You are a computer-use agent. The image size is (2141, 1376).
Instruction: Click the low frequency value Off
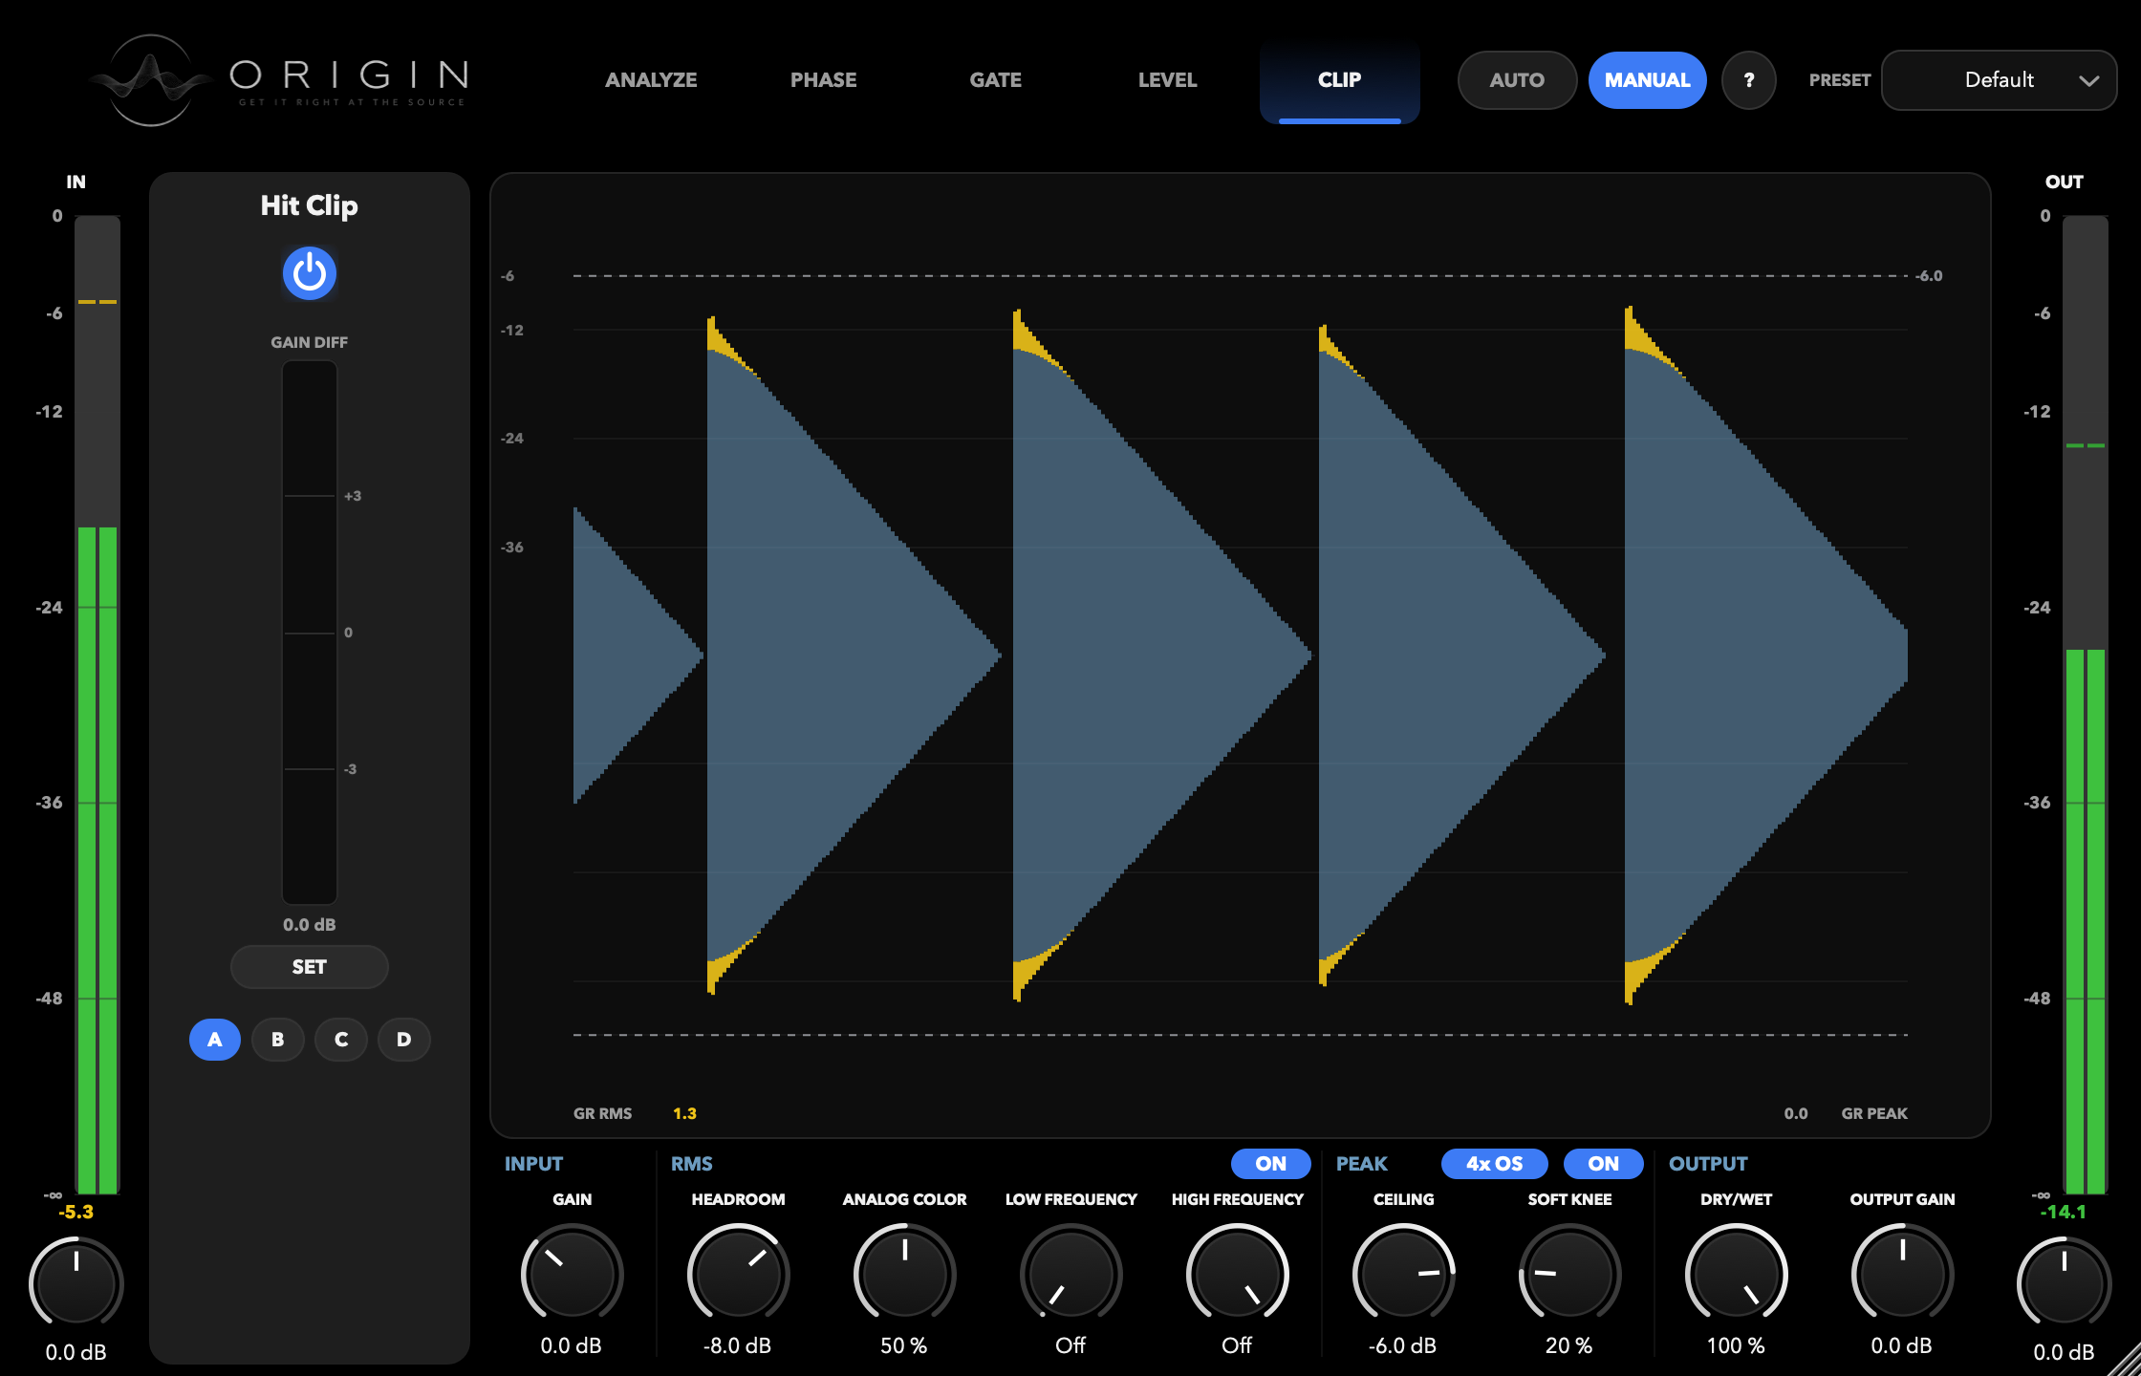pos(1070,1345)
